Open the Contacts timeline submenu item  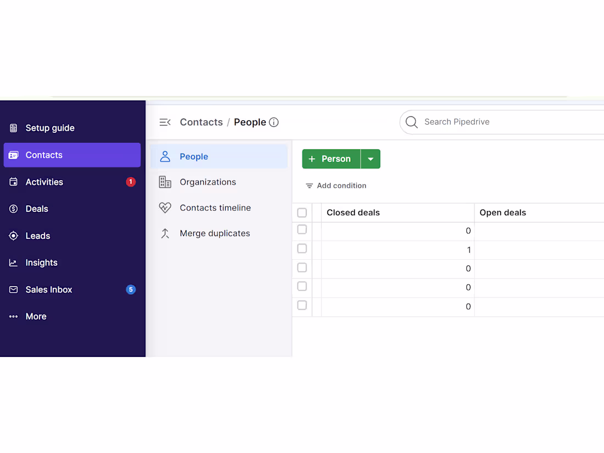[x=219, y=208]
